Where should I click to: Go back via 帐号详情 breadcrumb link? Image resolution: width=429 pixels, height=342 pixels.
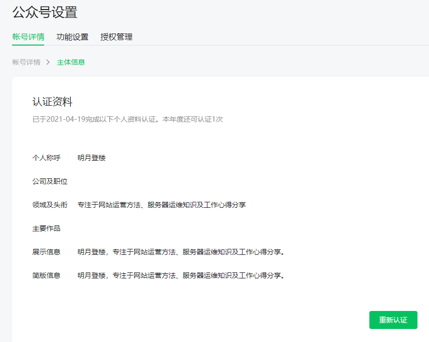[x=26, y=62]
